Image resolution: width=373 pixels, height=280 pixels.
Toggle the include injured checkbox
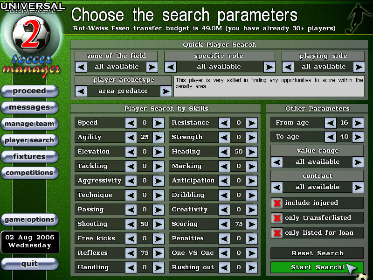point(277,203)
